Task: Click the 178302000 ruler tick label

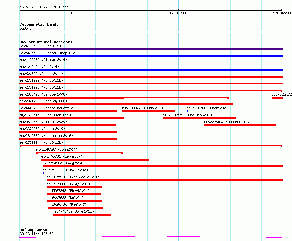Action: click(x=74, y=13)
